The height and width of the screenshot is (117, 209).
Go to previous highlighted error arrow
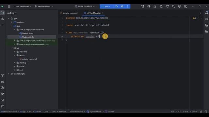click(198, 18)
